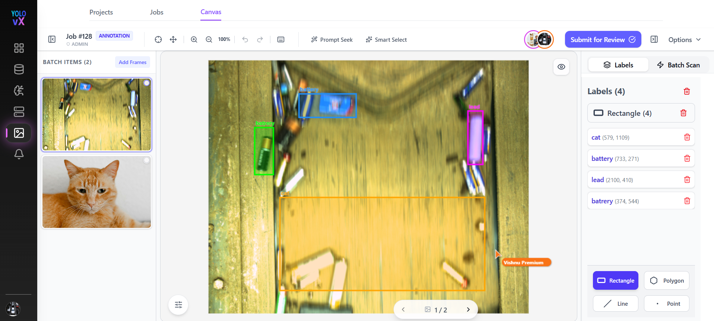Open the database icon in sidebar
The image size is (714, 321).
(x=19, y=69)
